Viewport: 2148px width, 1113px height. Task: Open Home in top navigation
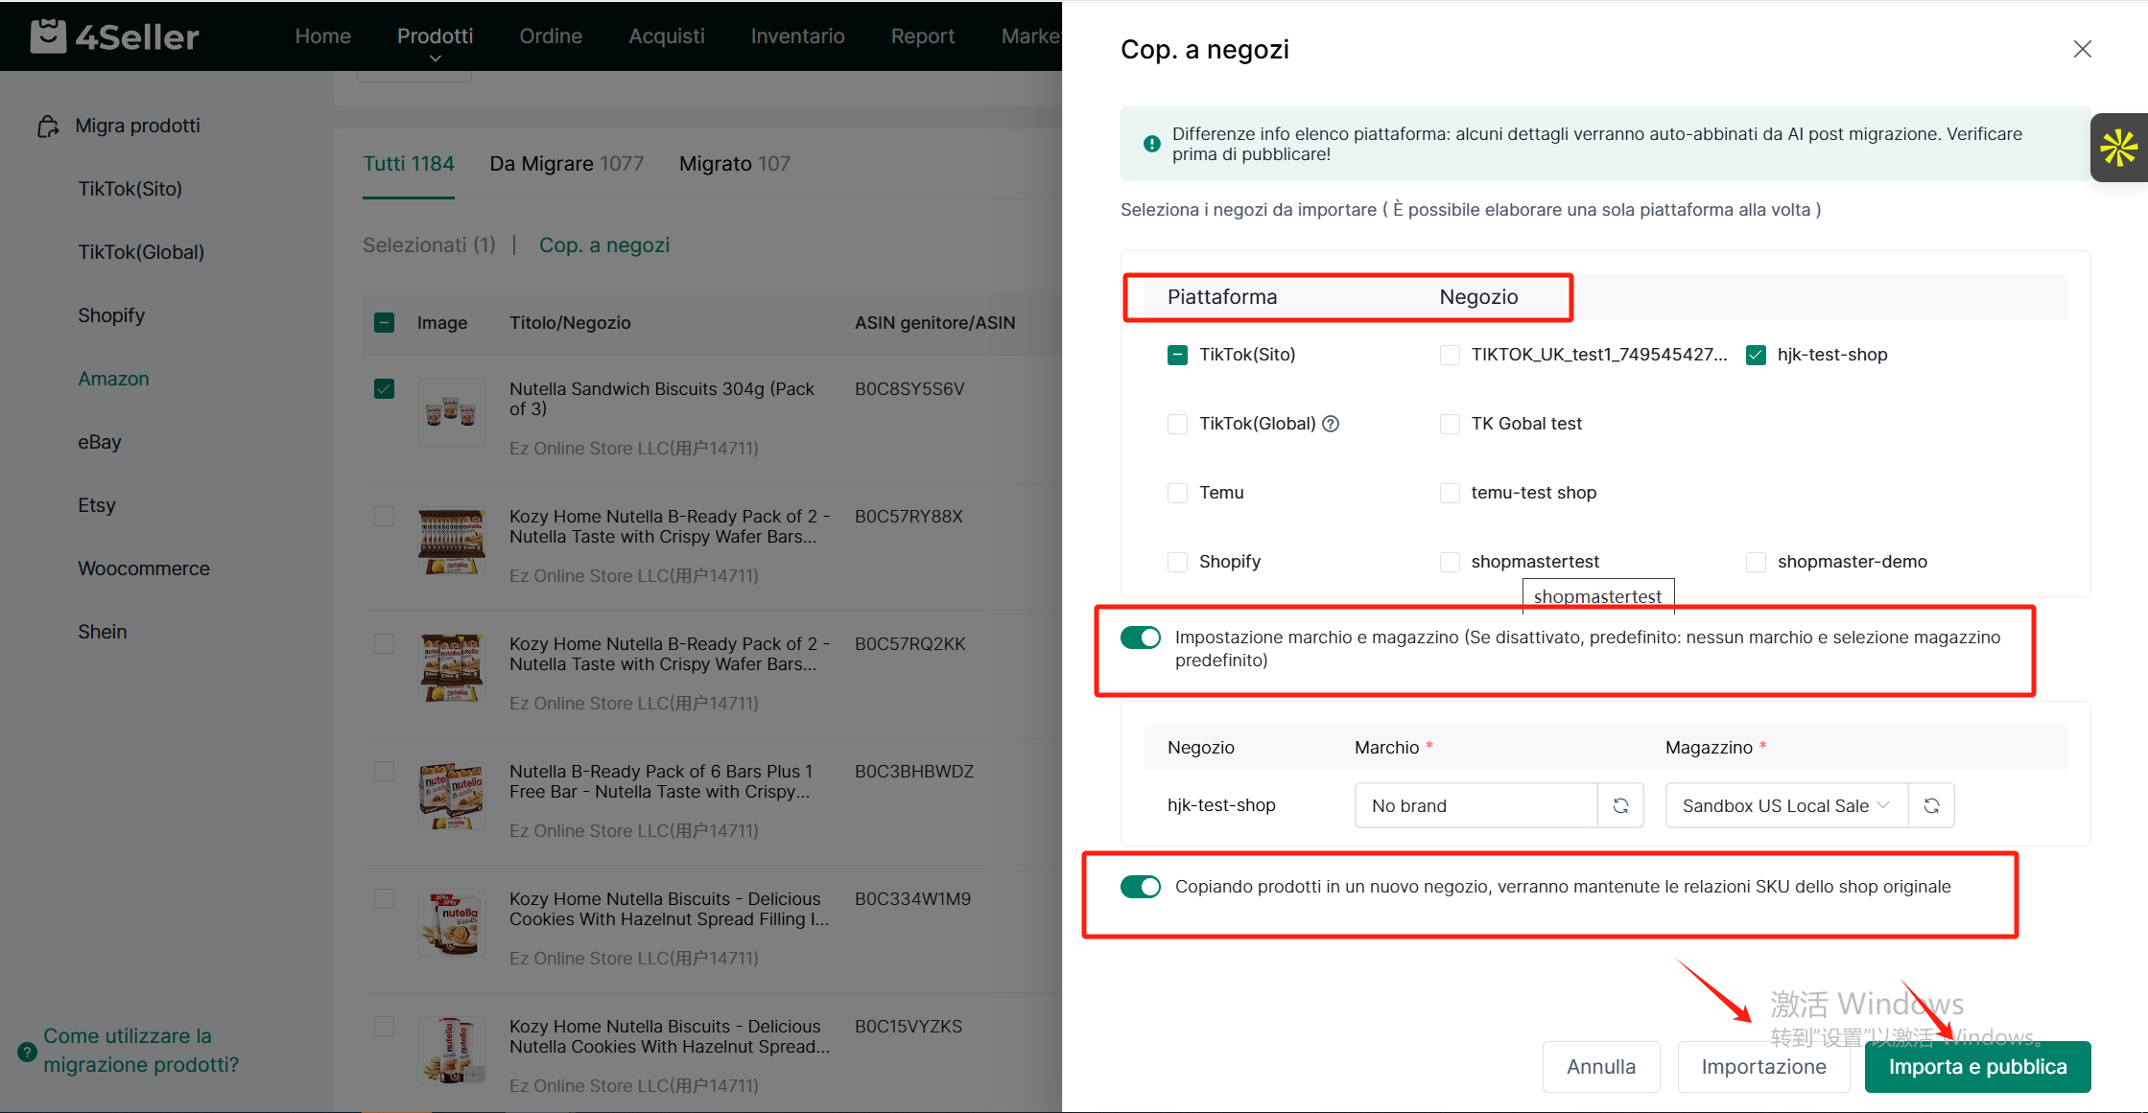[x=322, y=36]
